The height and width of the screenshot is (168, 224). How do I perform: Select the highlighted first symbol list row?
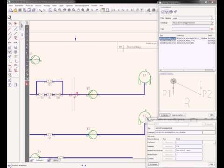pyautogui.click(x=187, y=38)
